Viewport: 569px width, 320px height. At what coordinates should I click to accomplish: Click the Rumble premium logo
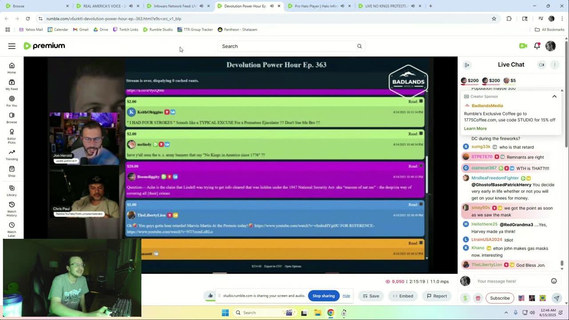click(x=44, y=46)
